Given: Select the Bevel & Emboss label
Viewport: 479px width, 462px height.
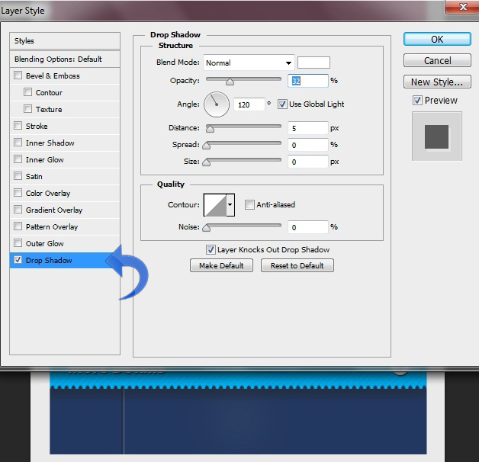Looking at the screenshot, I should 53,76.
